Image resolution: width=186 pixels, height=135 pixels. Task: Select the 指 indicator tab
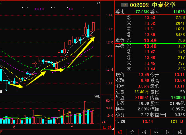(144, 132)
